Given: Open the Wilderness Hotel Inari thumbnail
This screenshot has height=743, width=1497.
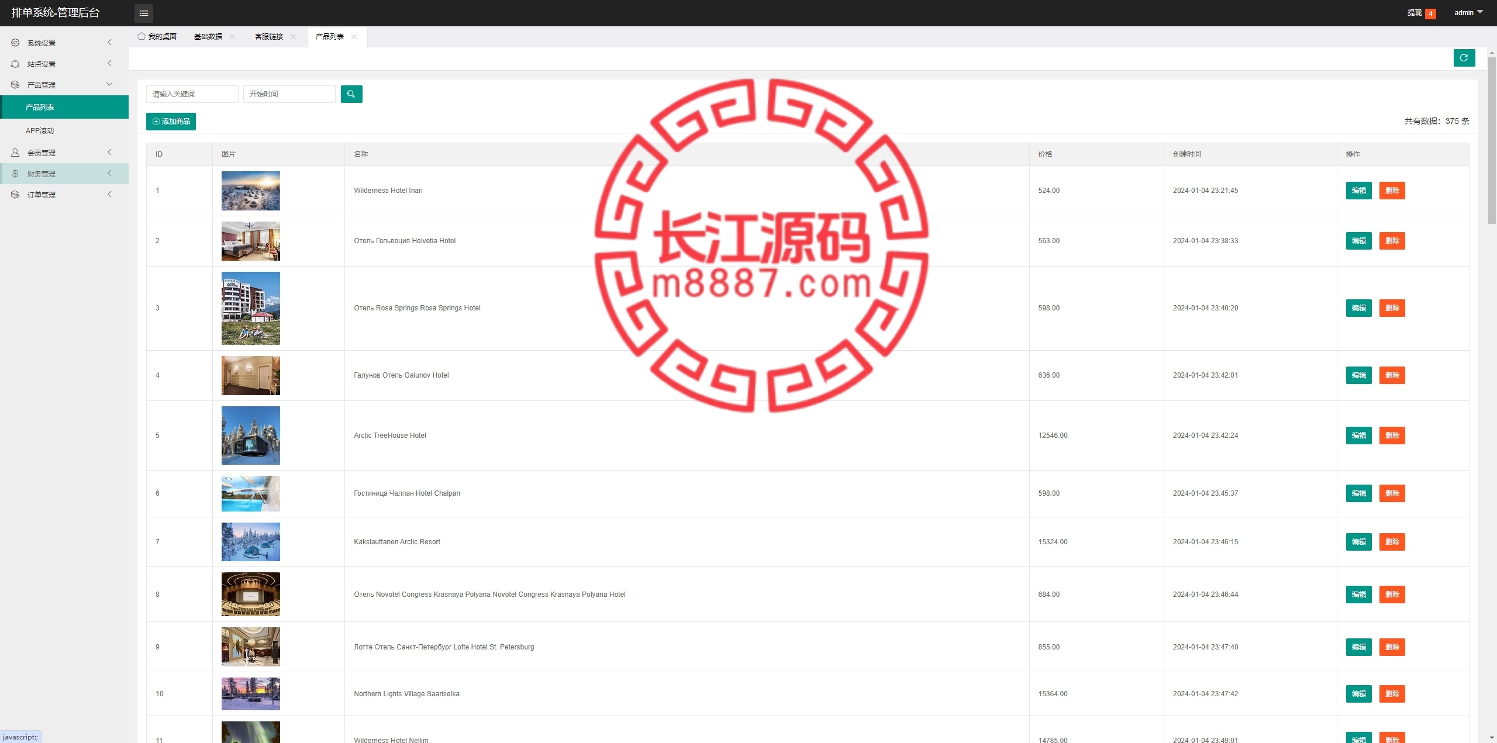Looking at the screenshot, I should point(250,191).
